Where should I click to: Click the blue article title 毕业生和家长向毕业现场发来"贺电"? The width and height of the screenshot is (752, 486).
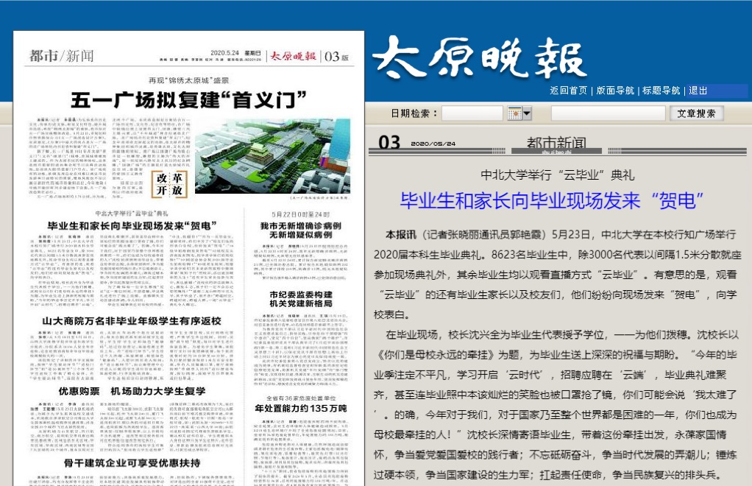pos(552,200)
